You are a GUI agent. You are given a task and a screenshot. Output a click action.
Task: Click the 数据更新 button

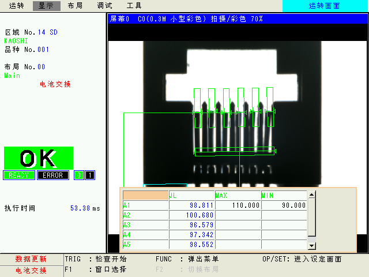[31, 259]
